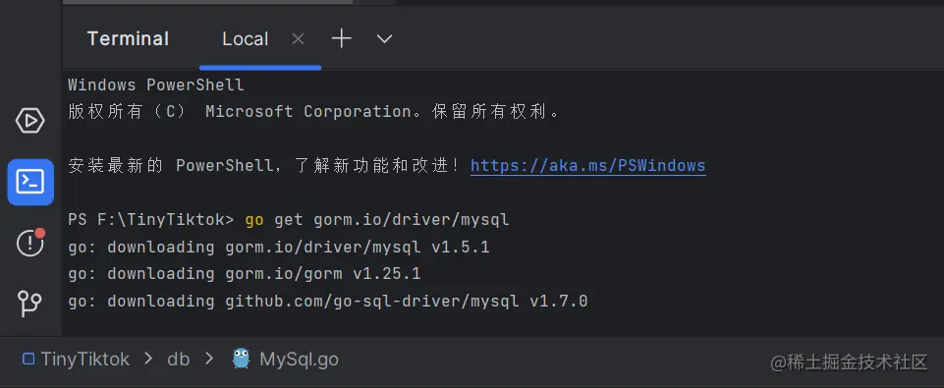The image size is (944, 388).
Task: Click the Go gopher file icon
Action: point(241,359)
